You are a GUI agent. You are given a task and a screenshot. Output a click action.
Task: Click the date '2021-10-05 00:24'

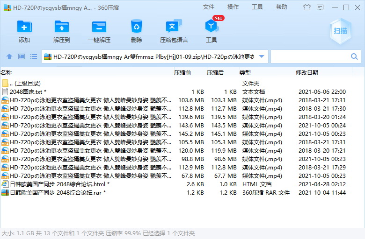[x=322, y=126]
